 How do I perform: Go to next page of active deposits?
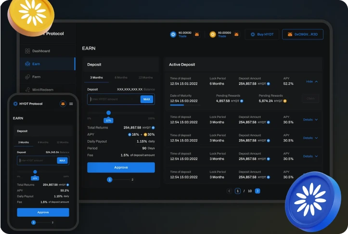click(x=258, y=191)
